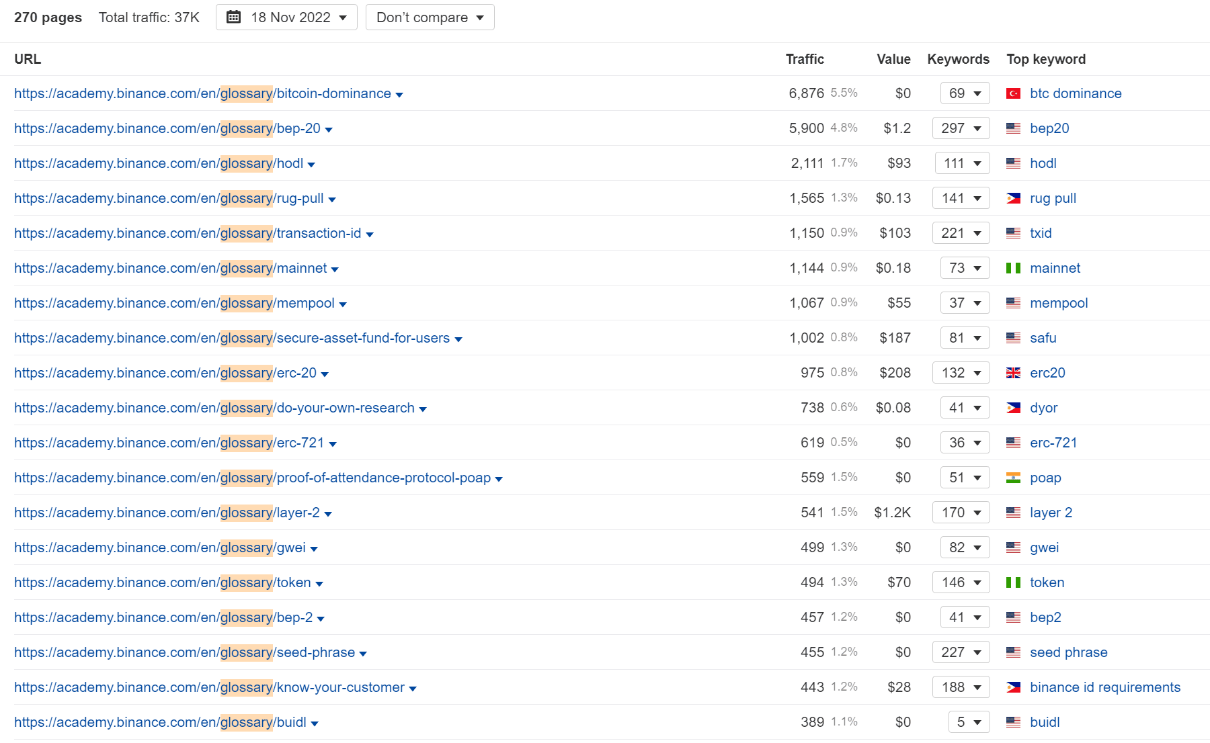Click the US flag beside gwei keyword
Screen dimensions: 1210x743
pyautogui.click(x=1013, y=548)
